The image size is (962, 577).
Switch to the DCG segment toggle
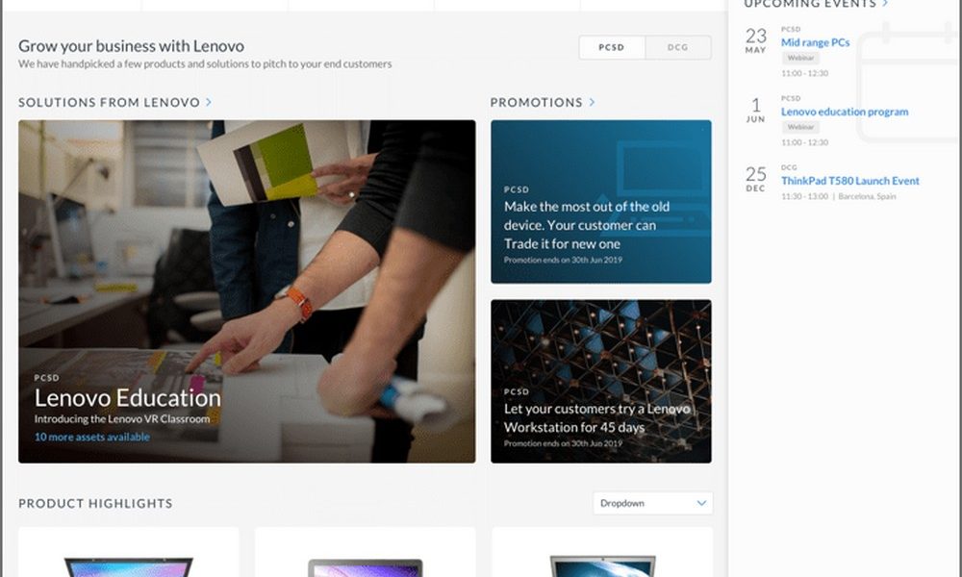click(678, 47)
